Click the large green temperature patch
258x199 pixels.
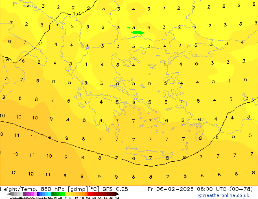point(138,32)
